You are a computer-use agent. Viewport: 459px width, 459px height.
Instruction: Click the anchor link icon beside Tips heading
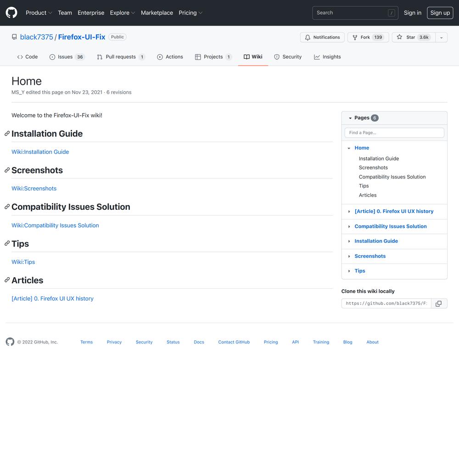click(x=7, y=244)
